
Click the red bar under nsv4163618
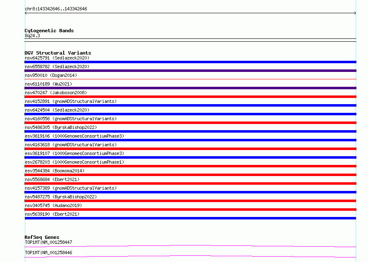tap(190, 149)
